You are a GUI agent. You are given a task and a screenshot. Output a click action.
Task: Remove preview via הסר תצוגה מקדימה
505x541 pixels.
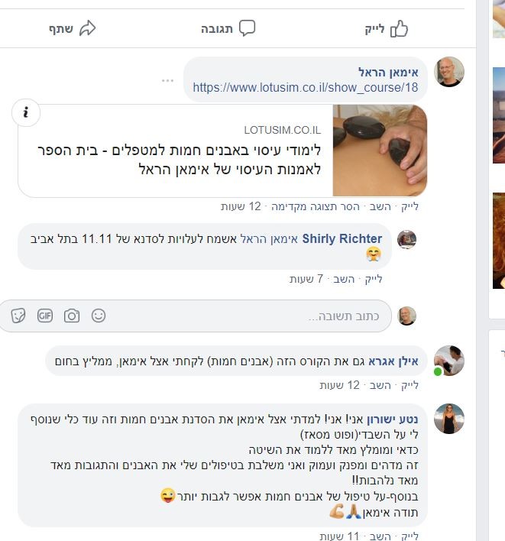pyautogui.click(x=316, y=206)
